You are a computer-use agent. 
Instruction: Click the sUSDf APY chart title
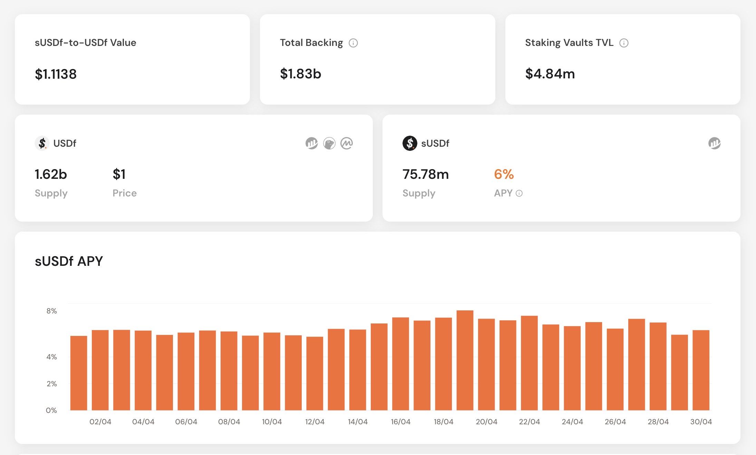[x=69, y=261]
